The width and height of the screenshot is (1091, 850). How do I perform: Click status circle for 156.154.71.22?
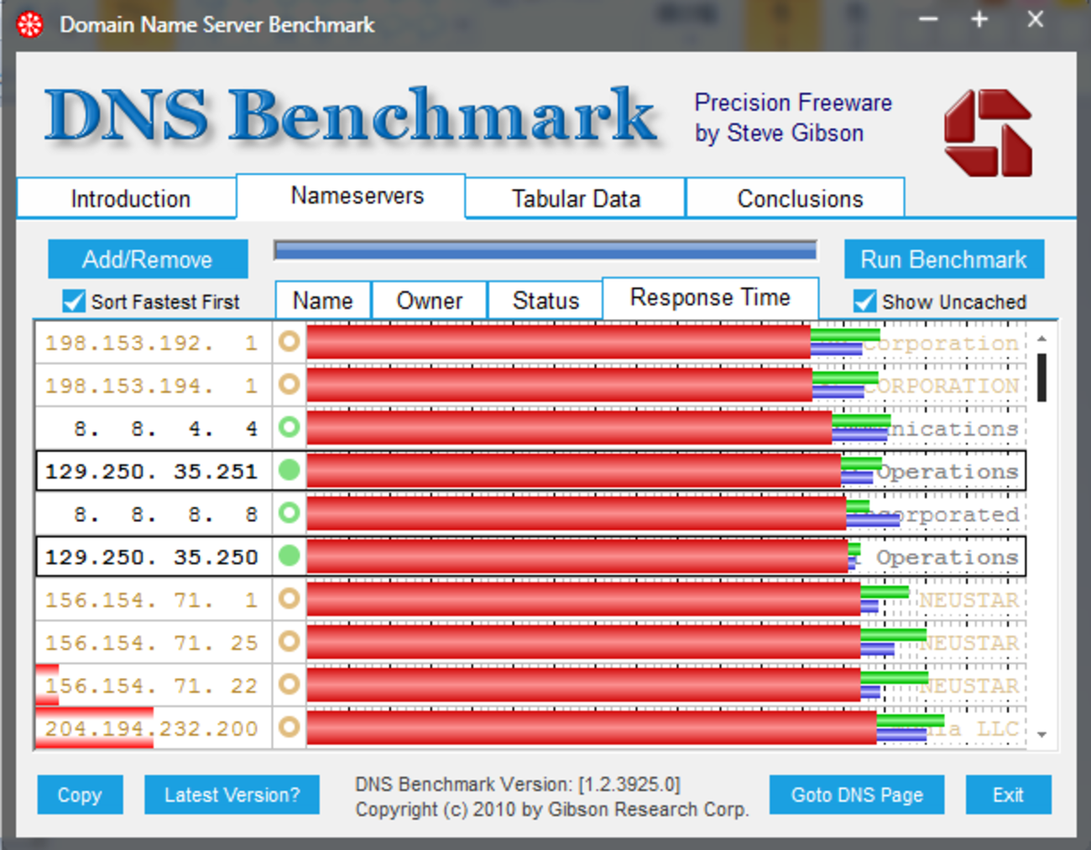tap(289, 685)
